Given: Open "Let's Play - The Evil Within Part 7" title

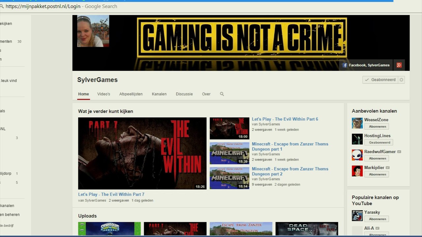Looking at the screenshot, I should coord(111,195).
